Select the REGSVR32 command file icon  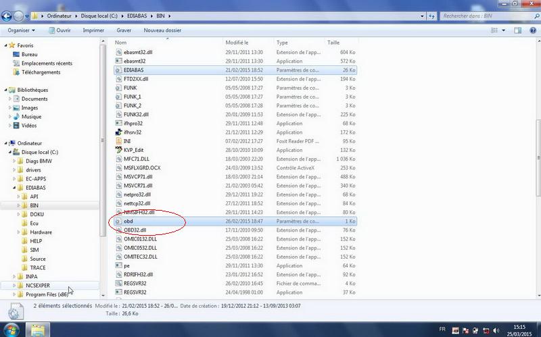pyautogui.click(x=119, y=283)
